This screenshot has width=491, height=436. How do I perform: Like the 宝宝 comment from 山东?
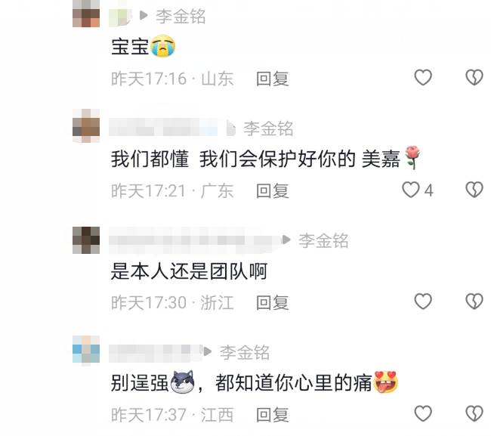423,77
